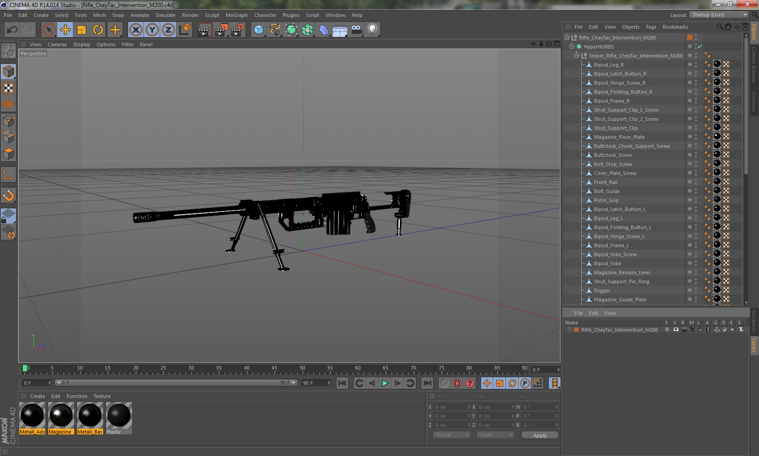
Task: Open render settings icon
Action: (238, 30)
